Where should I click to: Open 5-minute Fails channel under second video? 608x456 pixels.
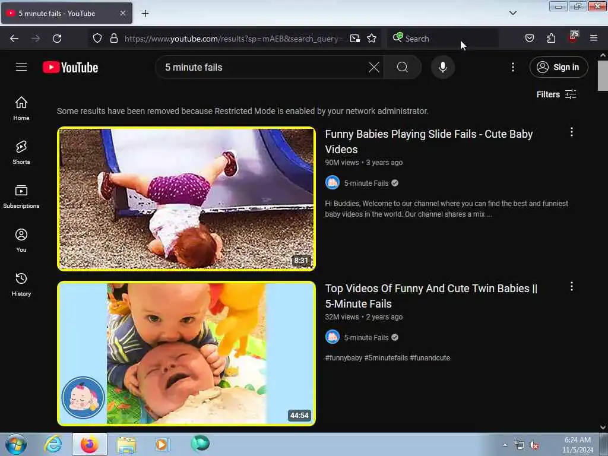point(366,337)
